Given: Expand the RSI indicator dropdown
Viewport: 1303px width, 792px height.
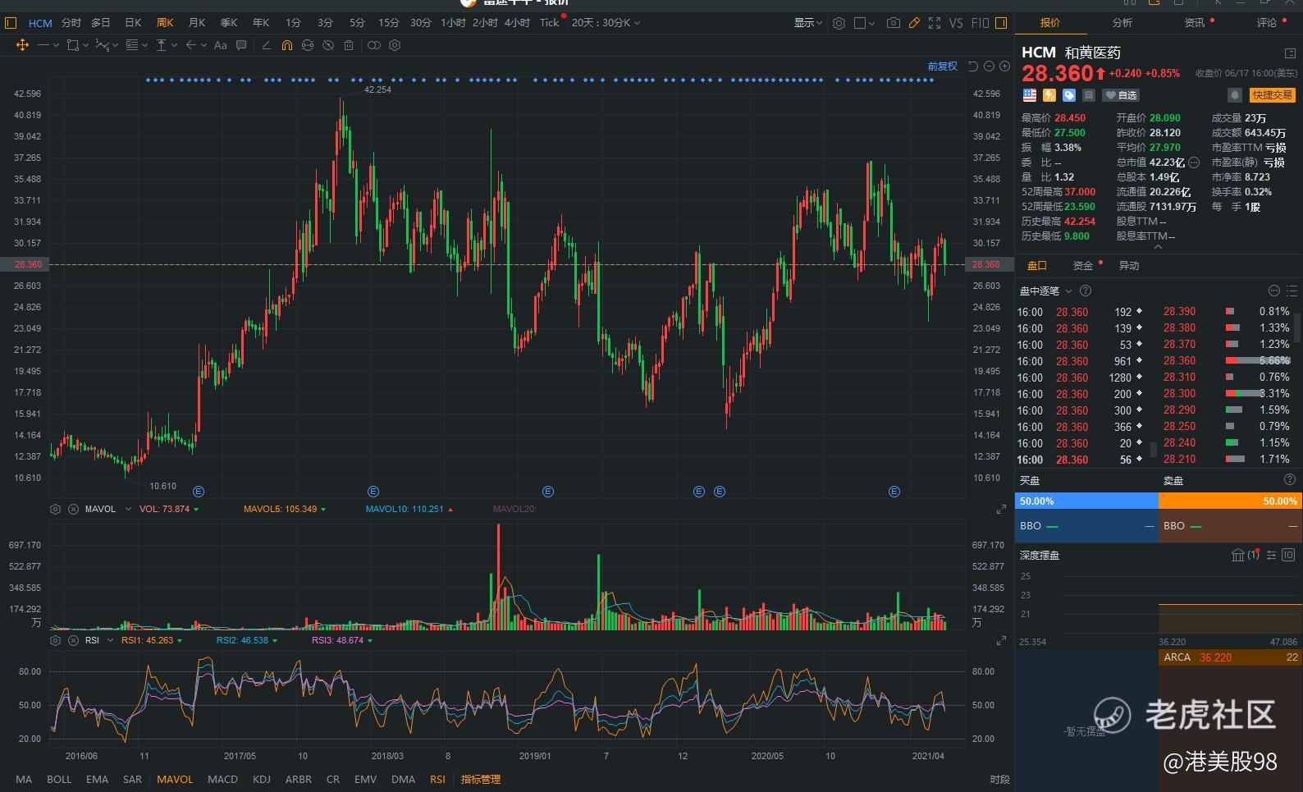Looking at the screenshot, I should pyautogui.click(x=111, y=640).
